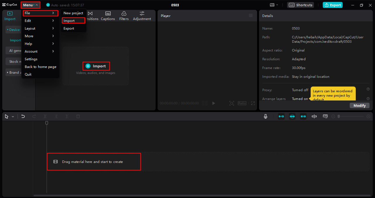The height and width of the screenshot is (198, 375).
Task: Select Back to home page
Action: (x=40, y=67)
